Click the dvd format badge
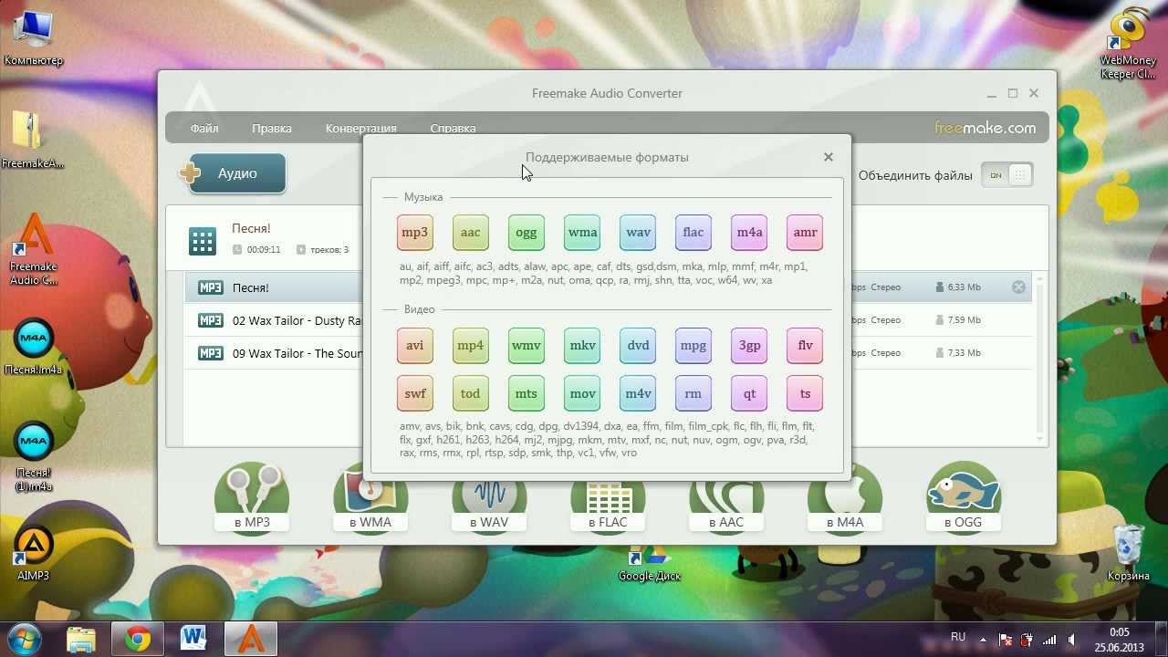Viewport: 1168px width, 657px height. [x=638, y=345]
